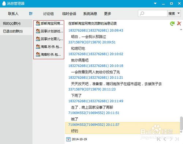Click the 2014-10-19 date label

(x=79, y=139)
